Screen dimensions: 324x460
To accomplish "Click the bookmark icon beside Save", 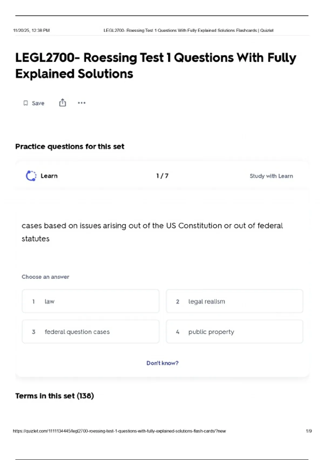I will [26, 103].
